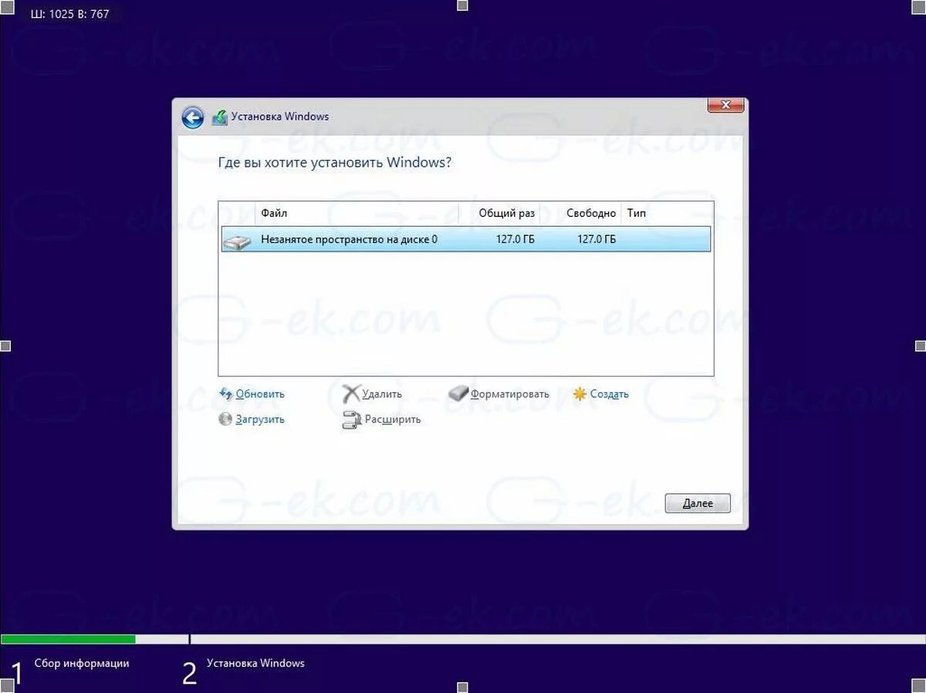Click the eraser icon beside Форматировать
Screen dimensions: 926x693
(x=458, y=394)
